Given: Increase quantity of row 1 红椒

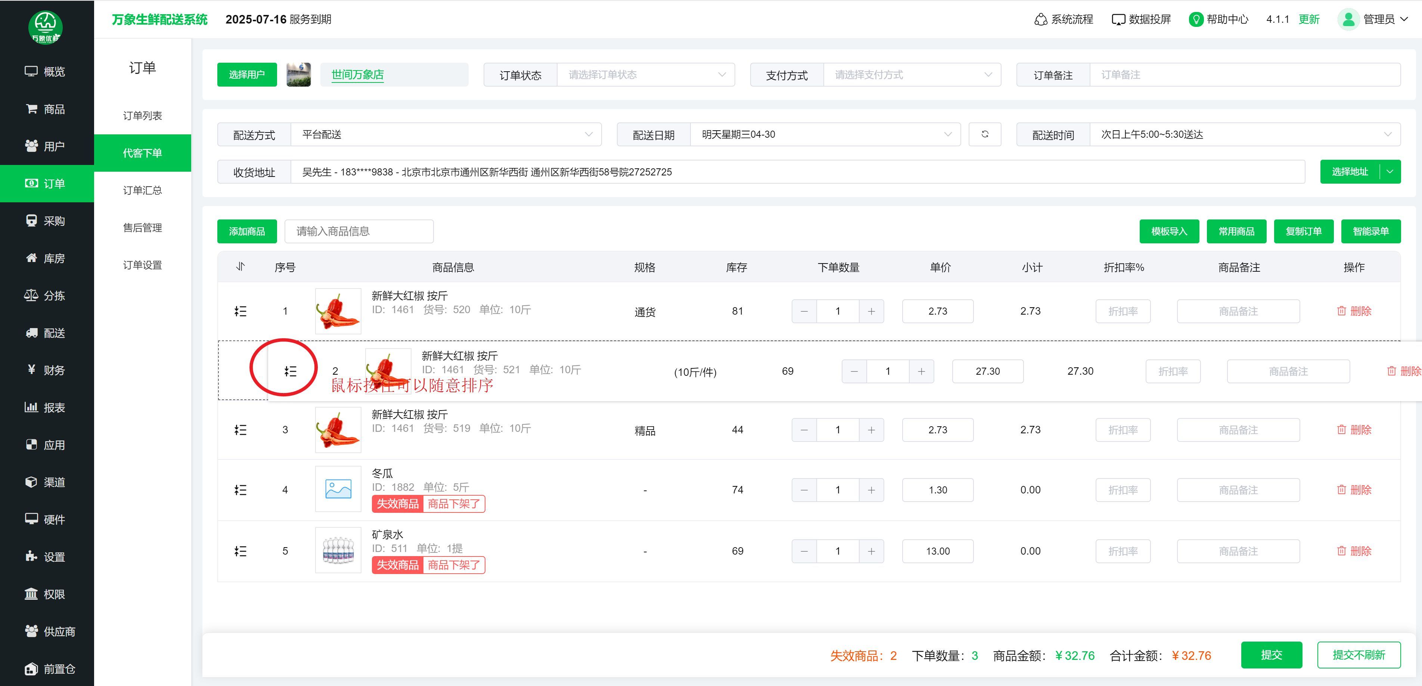Looking at the screenshot, I should [871, 311].
